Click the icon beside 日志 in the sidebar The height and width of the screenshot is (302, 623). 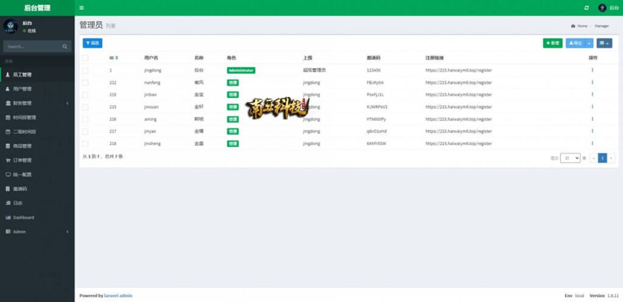pos(8,203)
